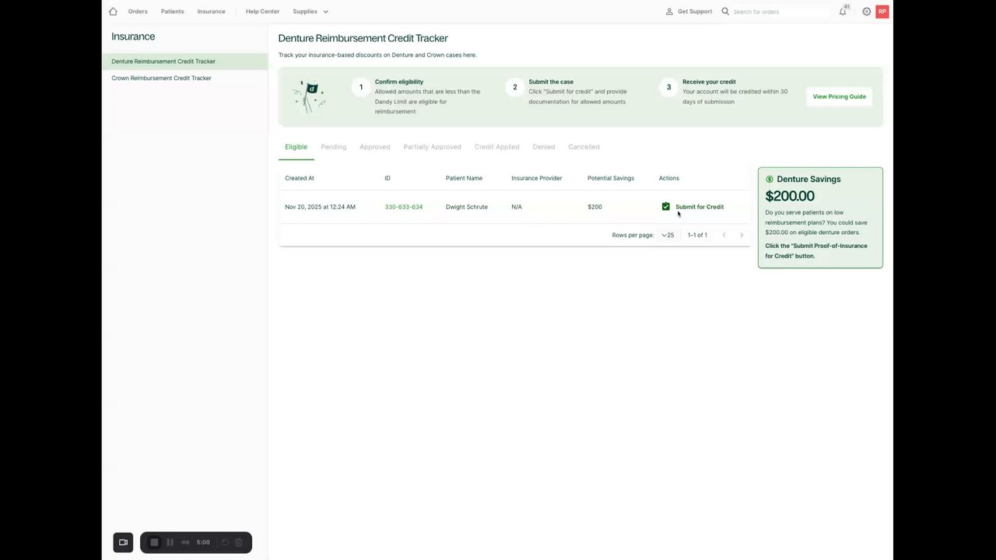Click step 3 Receive your credit heading

pos(709,82)
